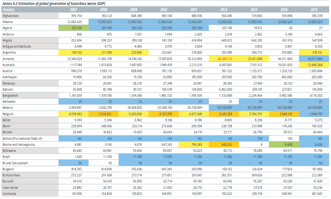
Task: Click the 2015 column header
Action: point(314,9)
